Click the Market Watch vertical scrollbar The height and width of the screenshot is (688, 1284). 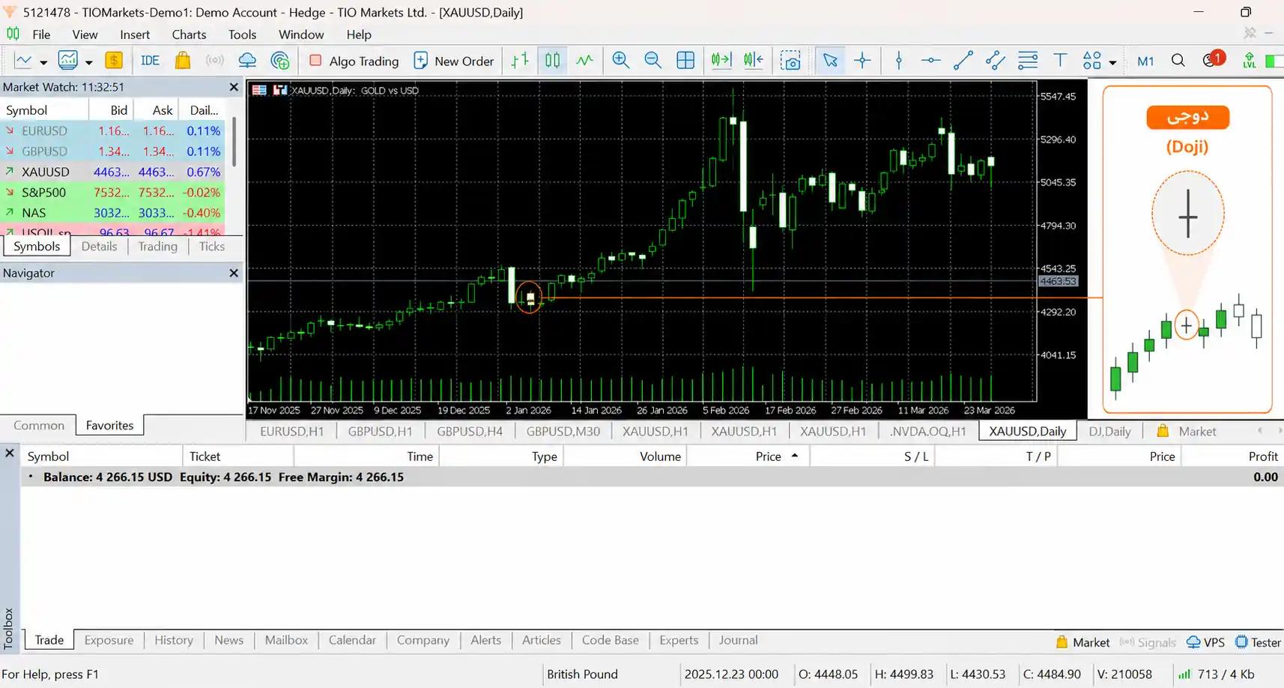[234, 142]
